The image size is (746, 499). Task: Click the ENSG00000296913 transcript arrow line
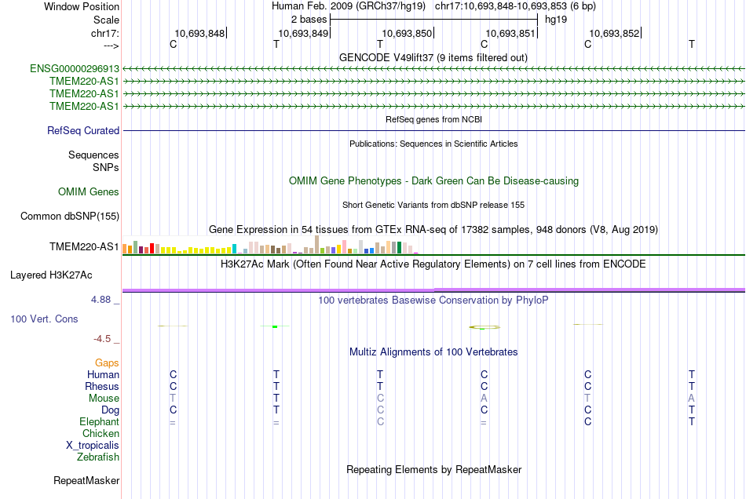tap(433, 69)
